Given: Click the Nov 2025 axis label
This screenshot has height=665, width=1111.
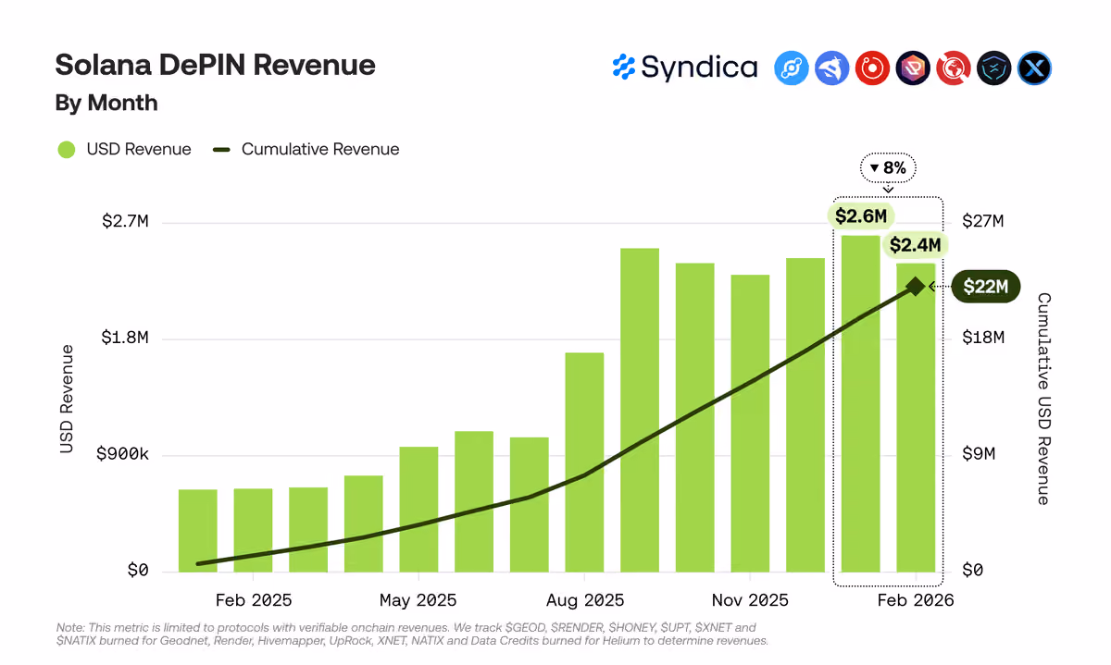Looking at the screenshot, I should click(x=750, y=600).
